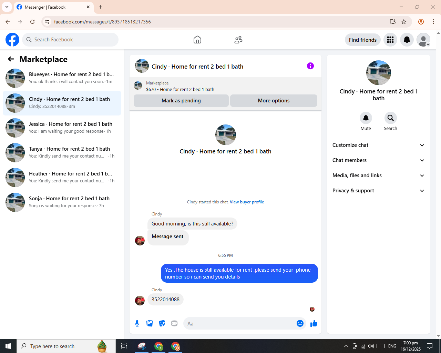Screen dimensions: 441x353
Task: Attach a photo file icon
Action: coord(150,323)
